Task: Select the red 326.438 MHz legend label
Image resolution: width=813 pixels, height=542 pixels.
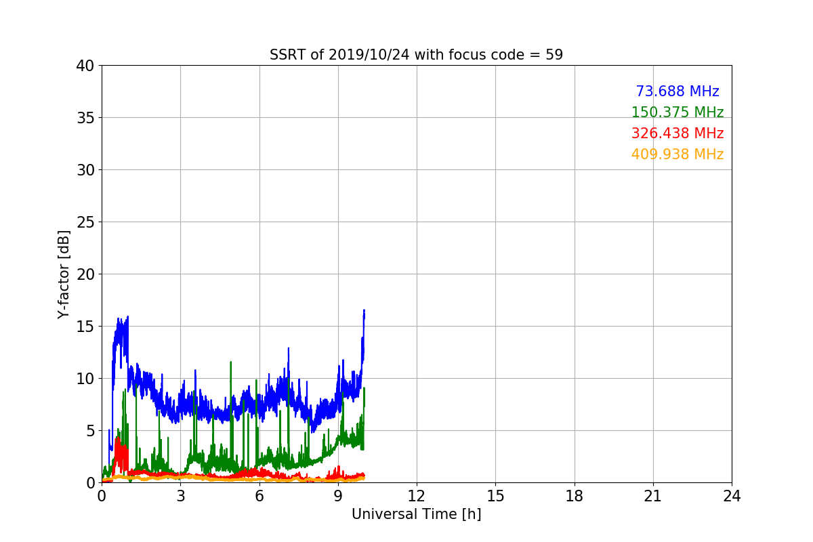Action: click(677, 133)
